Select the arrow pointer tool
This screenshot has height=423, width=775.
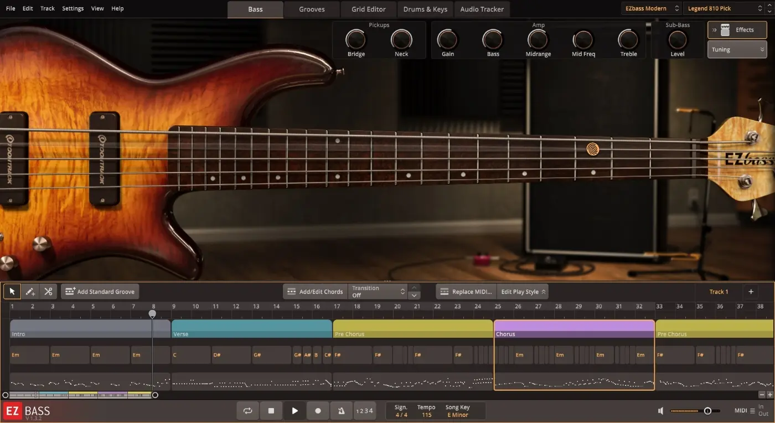click(x=12, y=291)
